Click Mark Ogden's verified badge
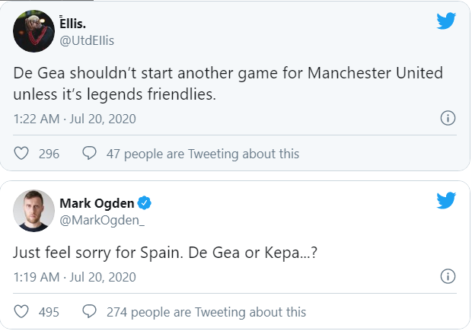This screenshot has width=472, height=331. point(144,203)
